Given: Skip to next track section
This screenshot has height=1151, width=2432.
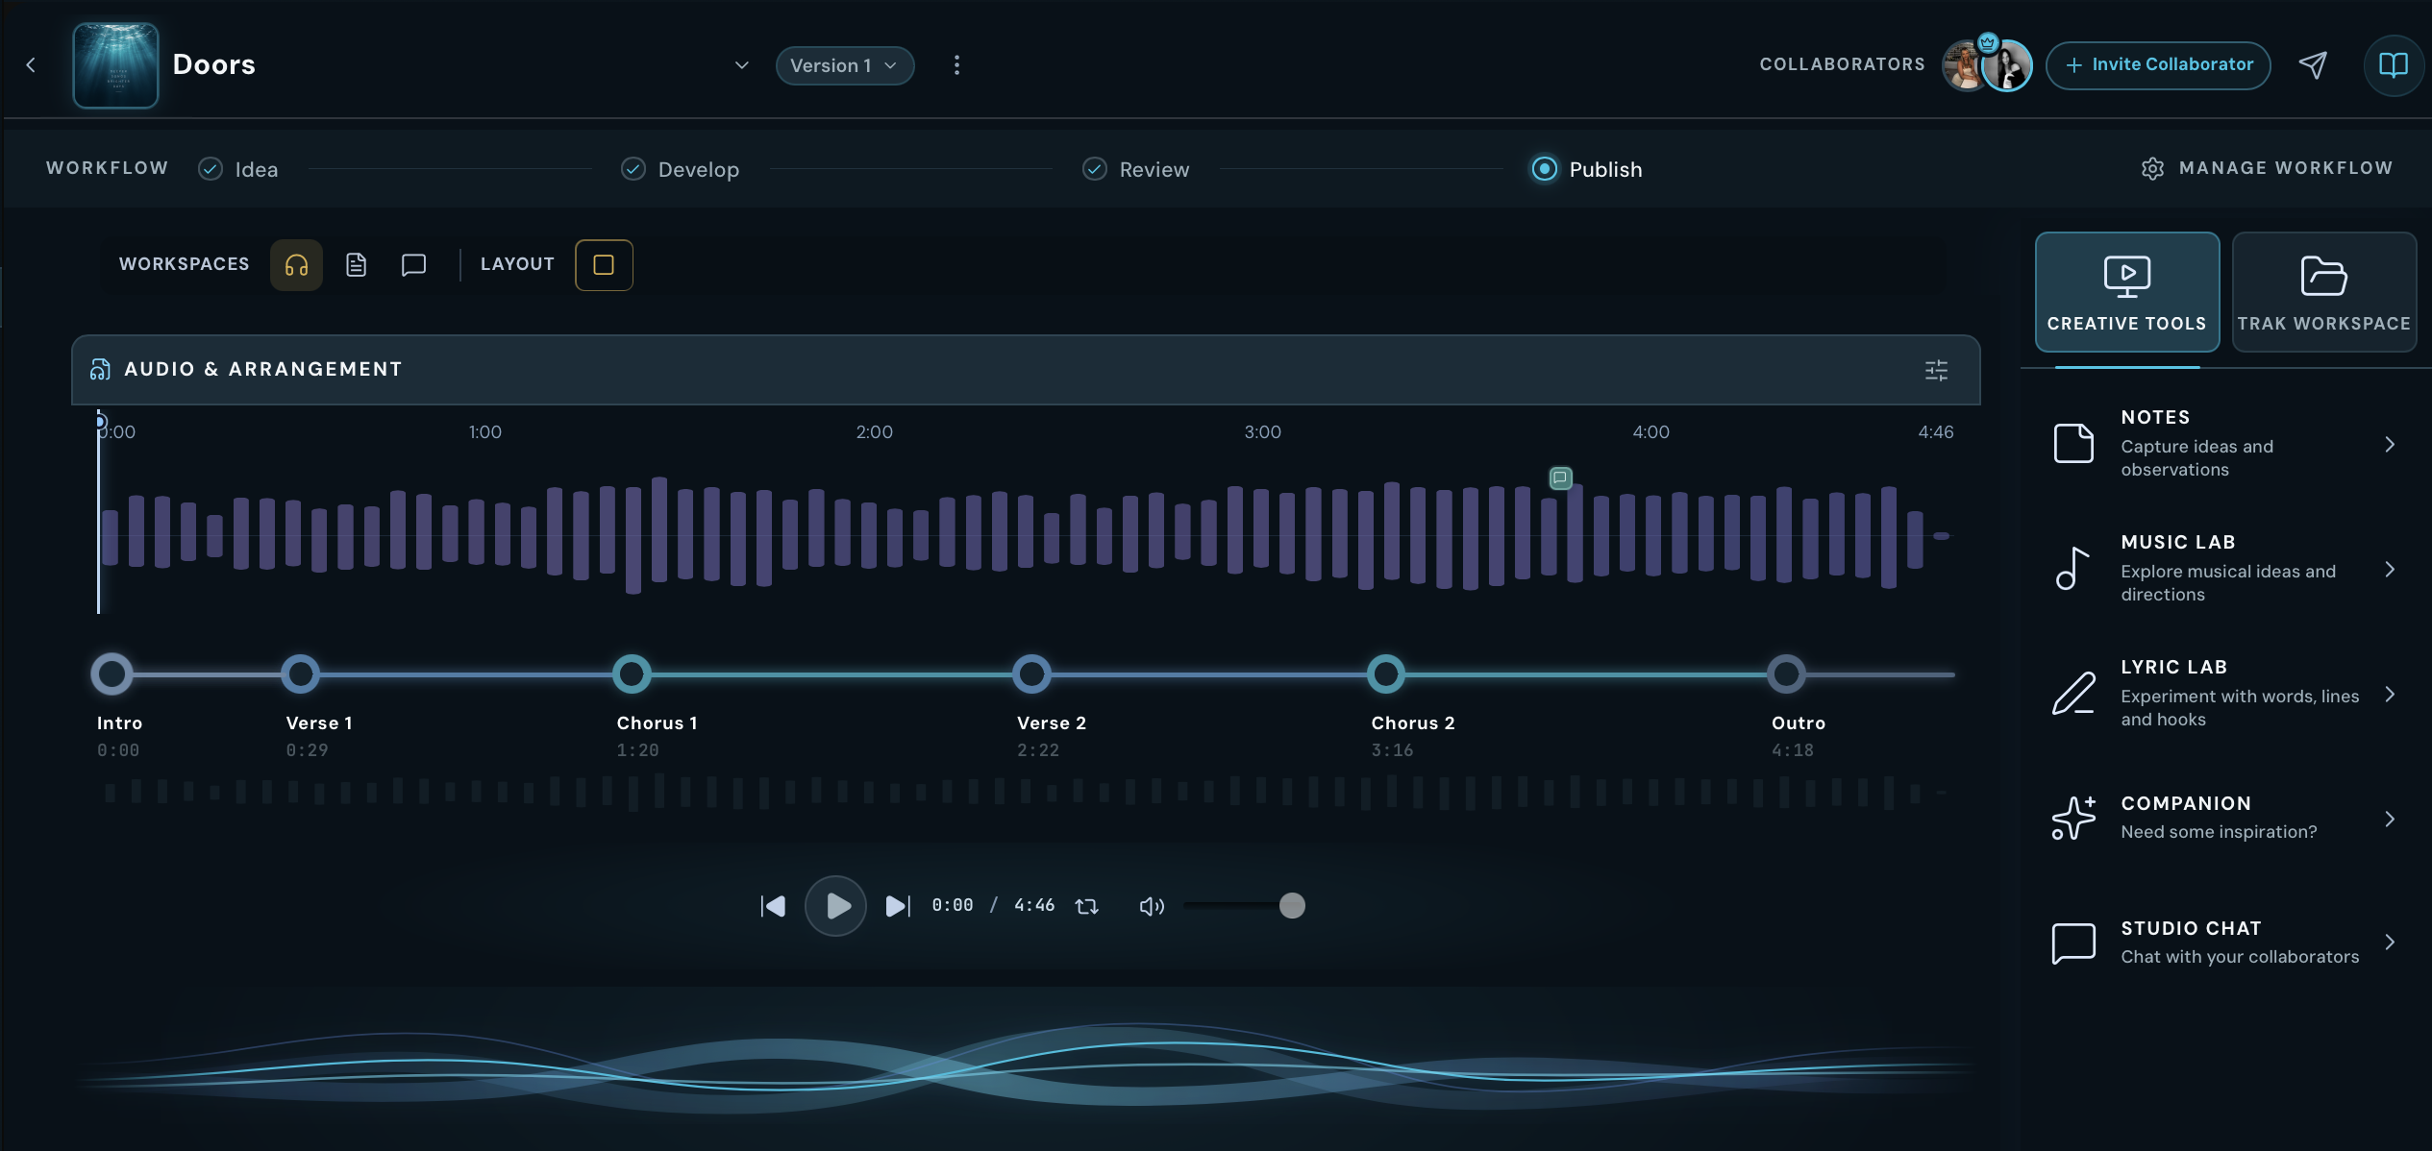Looking at the screenshot, I should click(898, 906).
